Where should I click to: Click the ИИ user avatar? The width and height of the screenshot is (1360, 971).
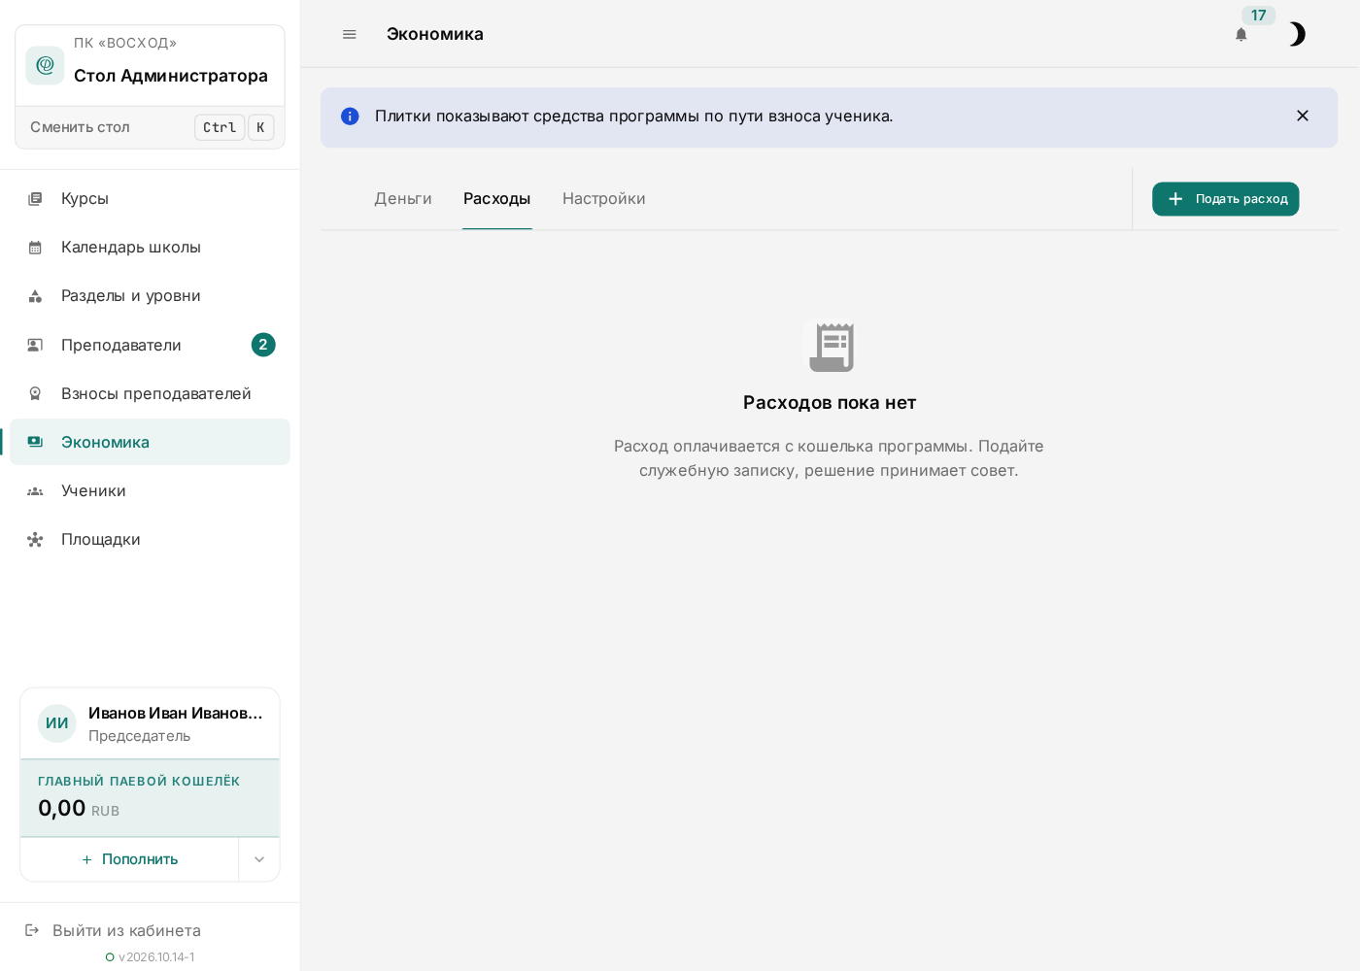(57, 723)
